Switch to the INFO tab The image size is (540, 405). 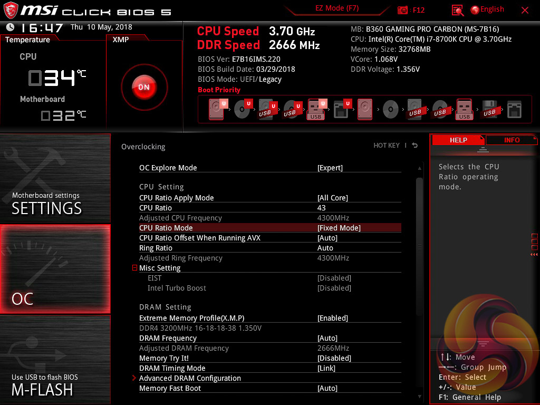tap(512, 140)
